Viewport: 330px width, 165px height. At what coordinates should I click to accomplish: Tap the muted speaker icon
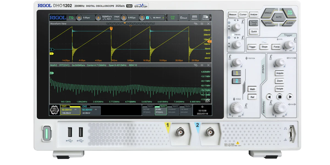pyautogui.click(x=202, y=107)
